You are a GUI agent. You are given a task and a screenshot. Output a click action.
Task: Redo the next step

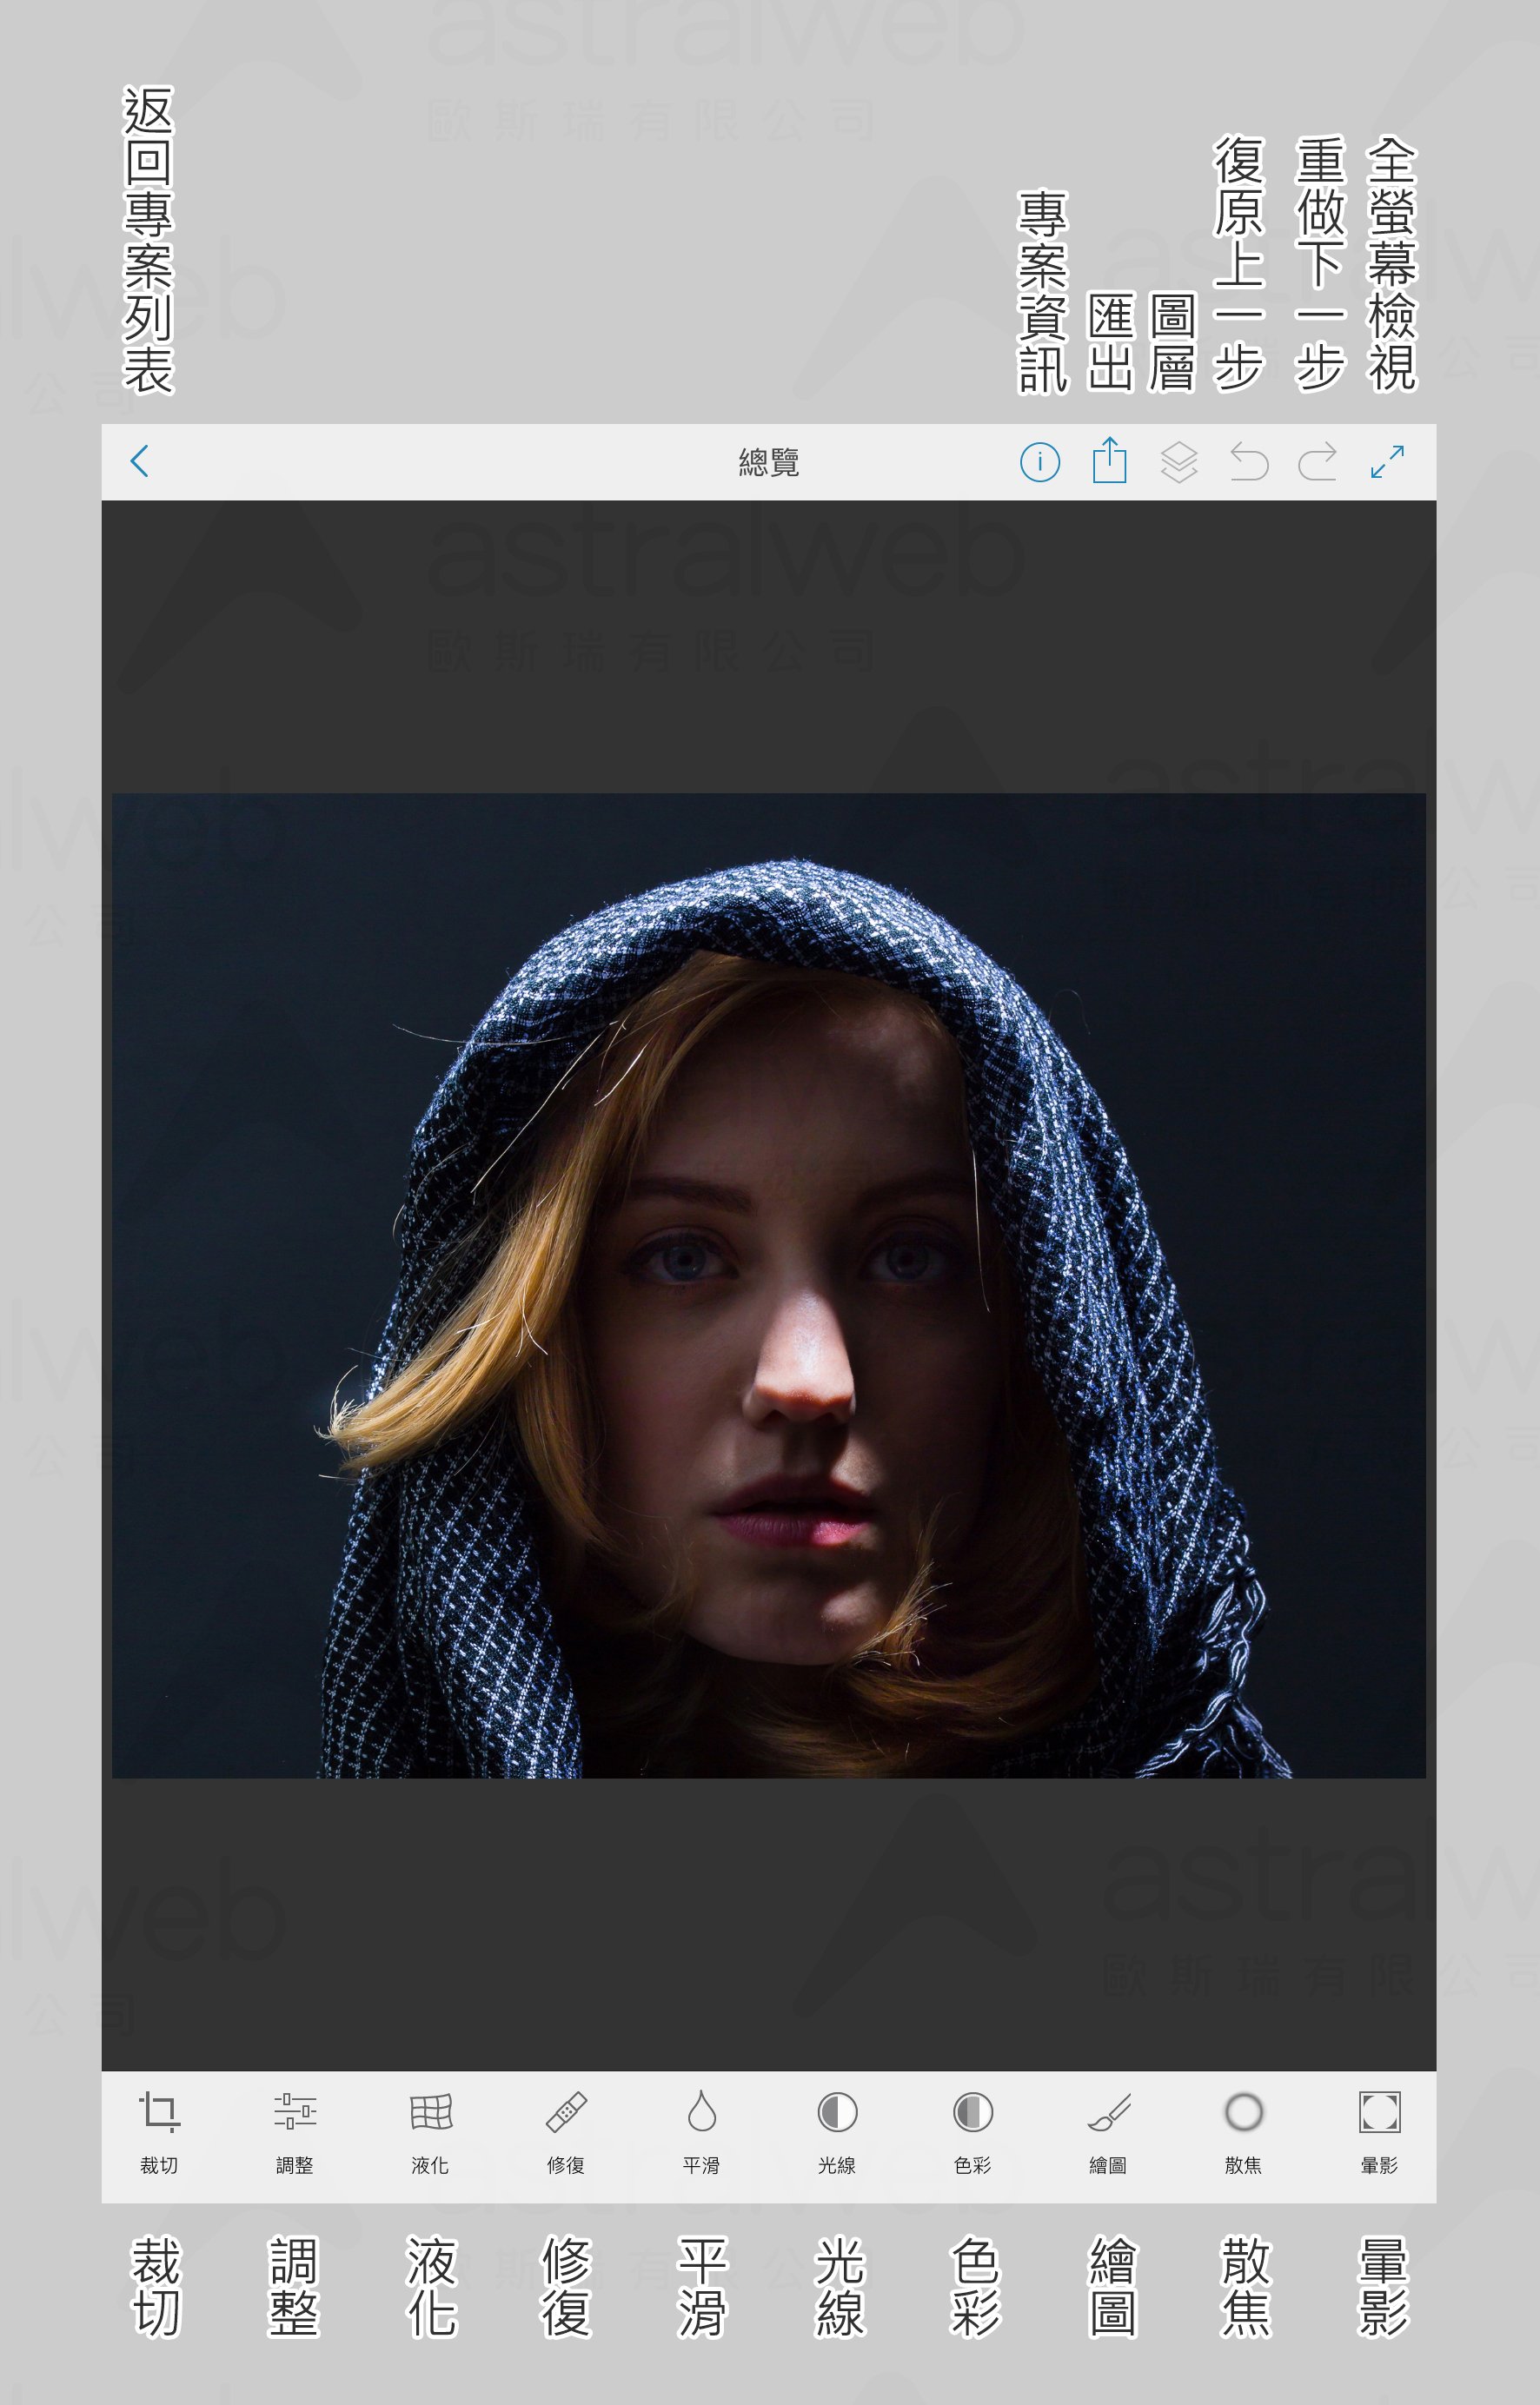pos(1317,462)
